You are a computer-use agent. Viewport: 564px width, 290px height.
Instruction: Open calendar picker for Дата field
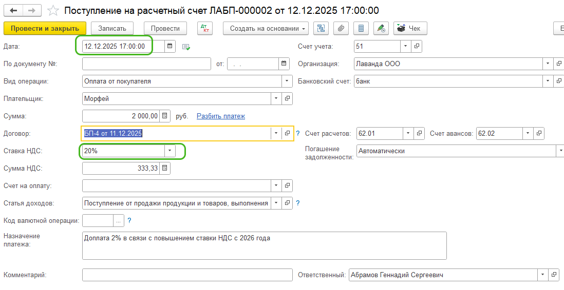coord(170,46)
